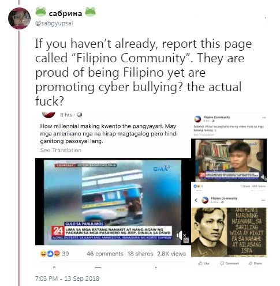This screenshot has height=286, width=280.
Task: Click the 7:03 PM - 13 Sep 2018 timestamp
Action: point(67,279)
